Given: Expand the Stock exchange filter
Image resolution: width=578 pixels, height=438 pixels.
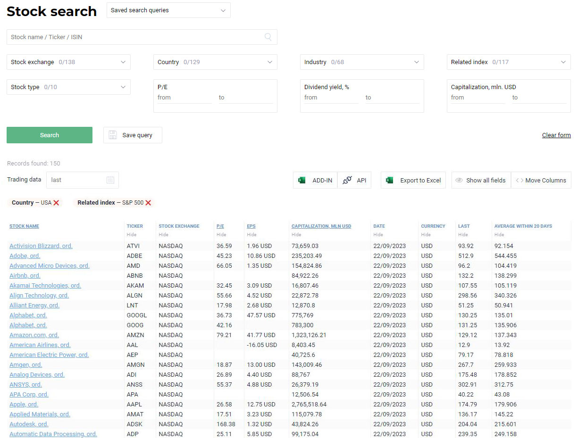Looking at the screenshot, I should [68, 62].
